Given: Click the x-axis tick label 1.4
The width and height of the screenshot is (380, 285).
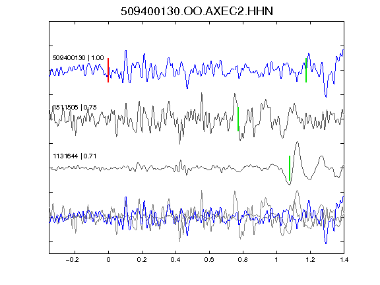Looking at the screenshot, I should click(x=344, y=260).
